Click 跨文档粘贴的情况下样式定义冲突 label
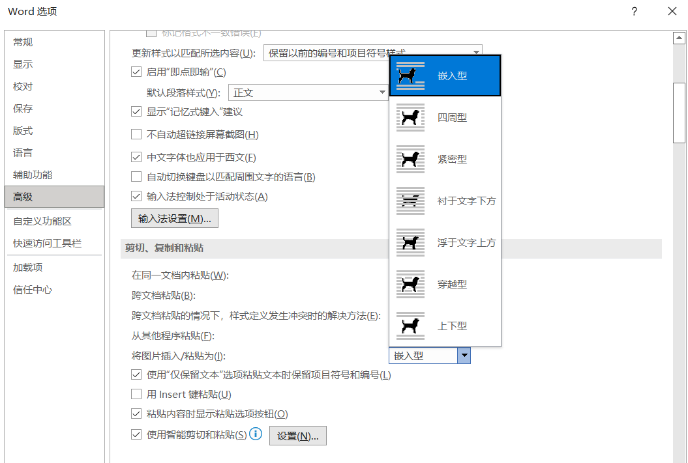This screenshot has width=688, height=463. coord(256,315)
